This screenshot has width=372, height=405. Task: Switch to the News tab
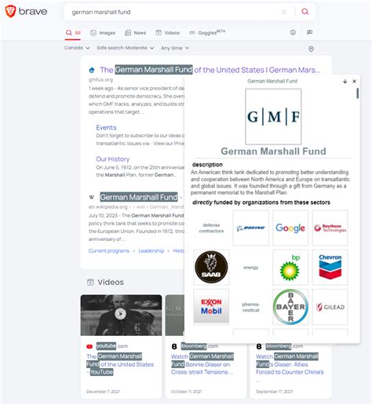[136, 33]
